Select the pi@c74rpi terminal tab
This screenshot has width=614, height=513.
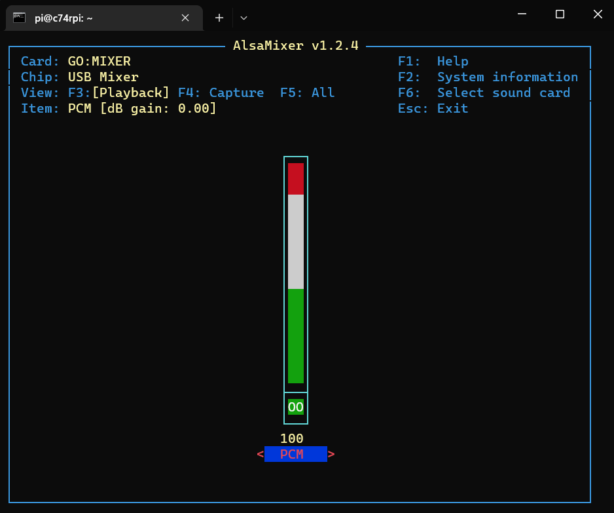tap(104, 18)
